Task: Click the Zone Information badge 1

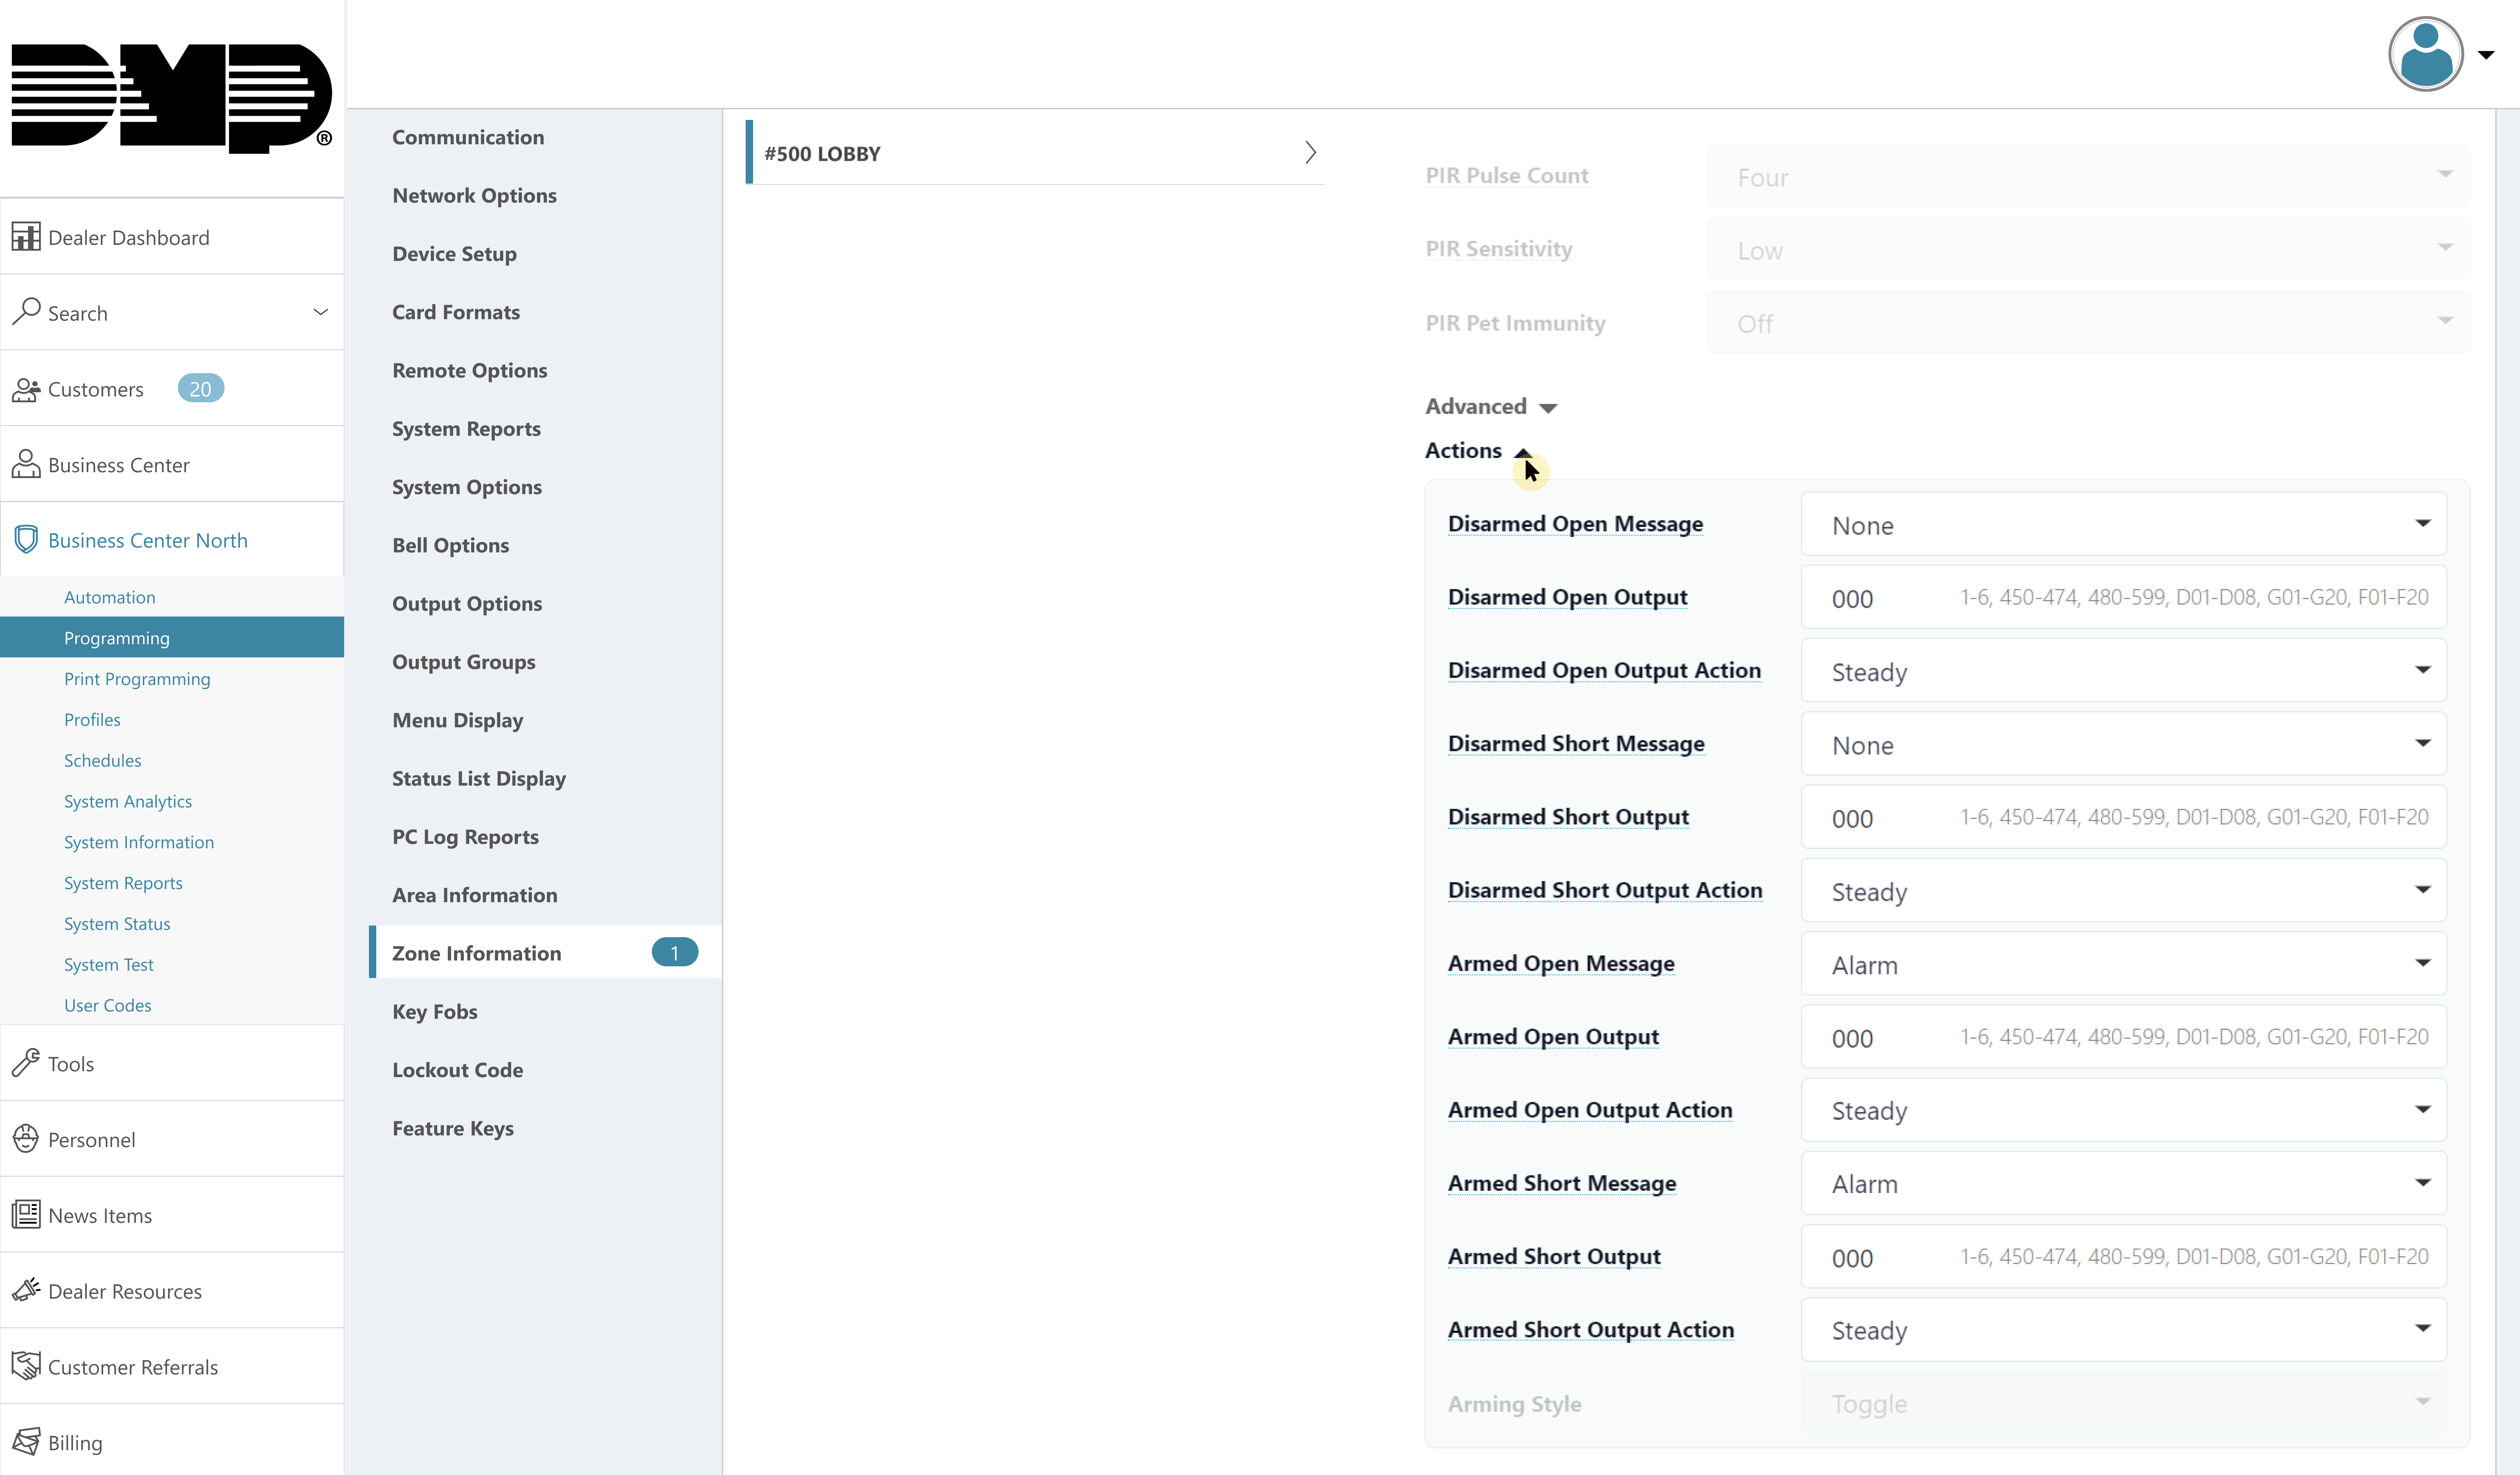Action: [675, 952]
